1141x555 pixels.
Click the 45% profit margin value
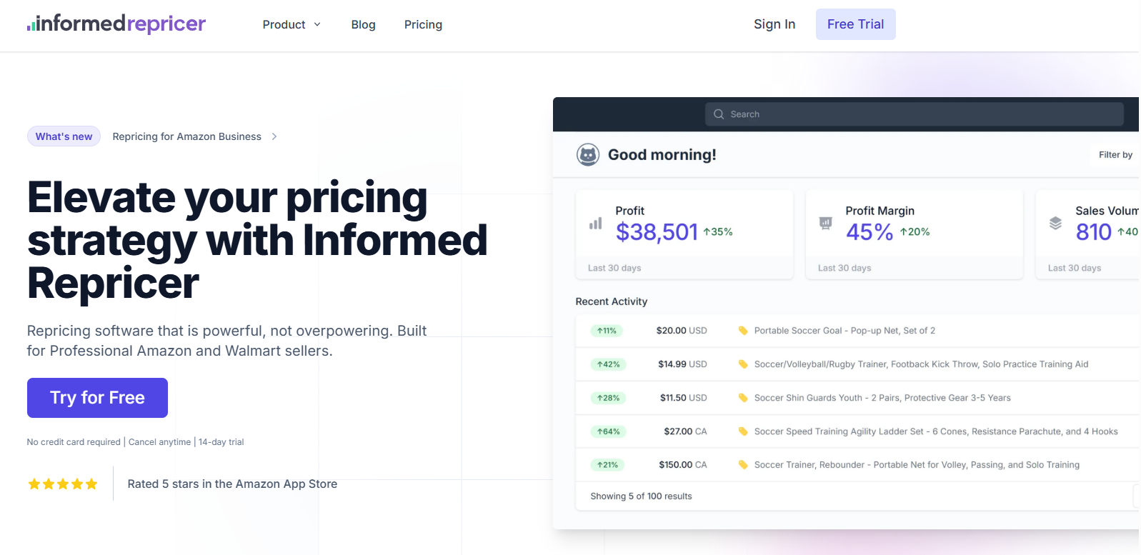pyautogui.click(x=870, y=231)
